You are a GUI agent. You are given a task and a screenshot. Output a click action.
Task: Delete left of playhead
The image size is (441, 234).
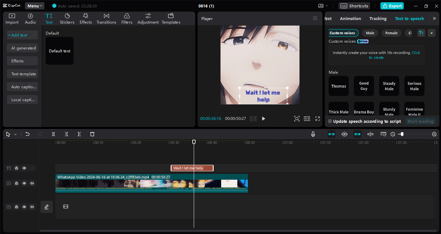click(x=66, y=134)
